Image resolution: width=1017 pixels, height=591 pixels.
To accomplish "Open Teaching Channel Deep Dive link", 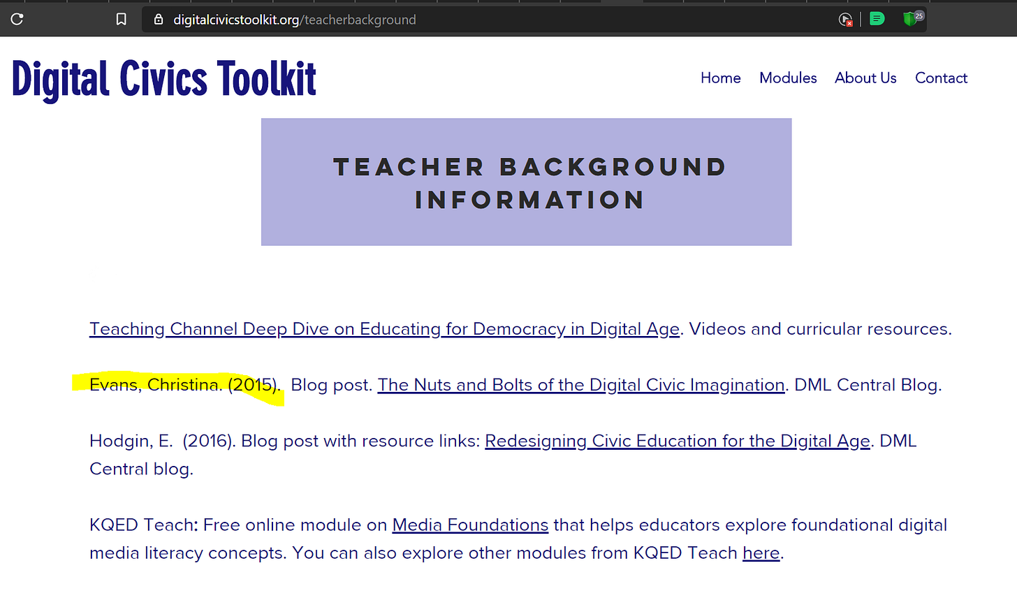I will (x=384, y=329).
